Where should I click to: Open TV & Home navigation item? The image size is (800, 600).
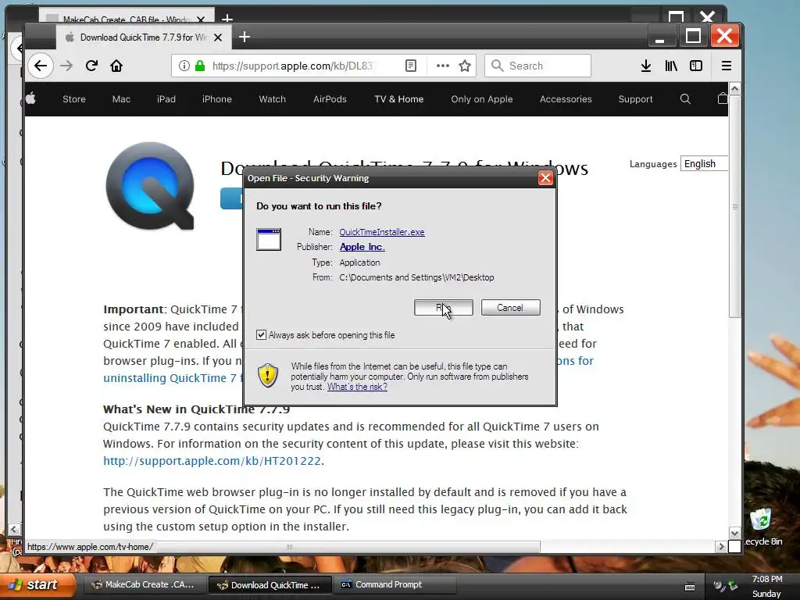click(399, 99)
